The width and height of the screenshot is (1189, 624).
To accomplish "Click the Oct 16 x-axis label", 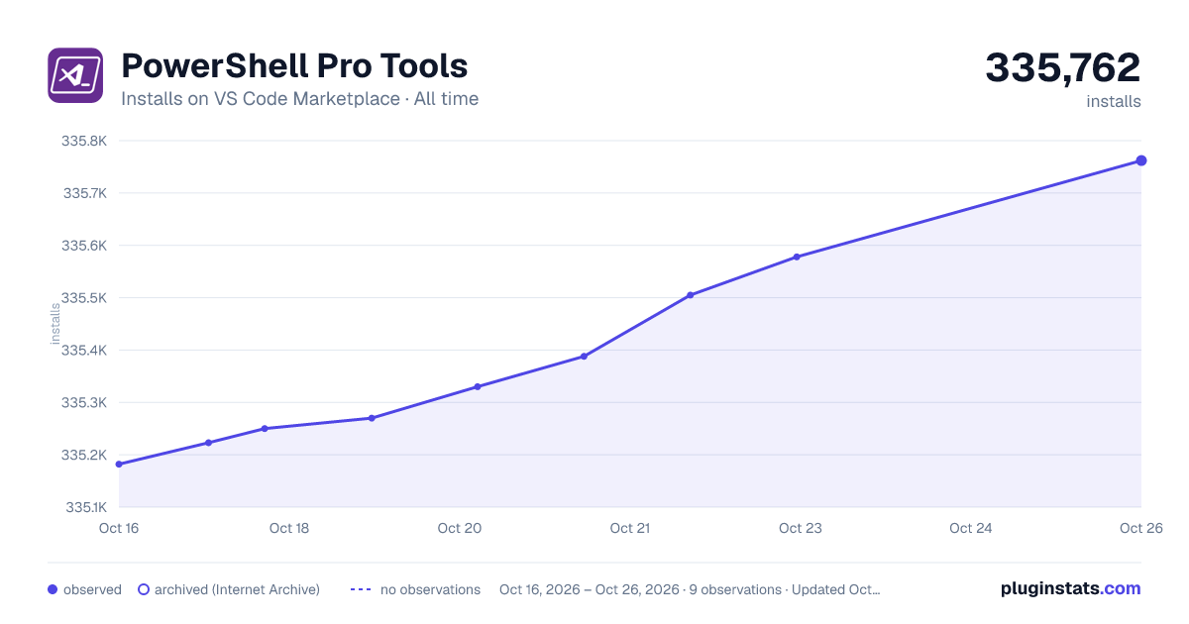I will (119, 528).
